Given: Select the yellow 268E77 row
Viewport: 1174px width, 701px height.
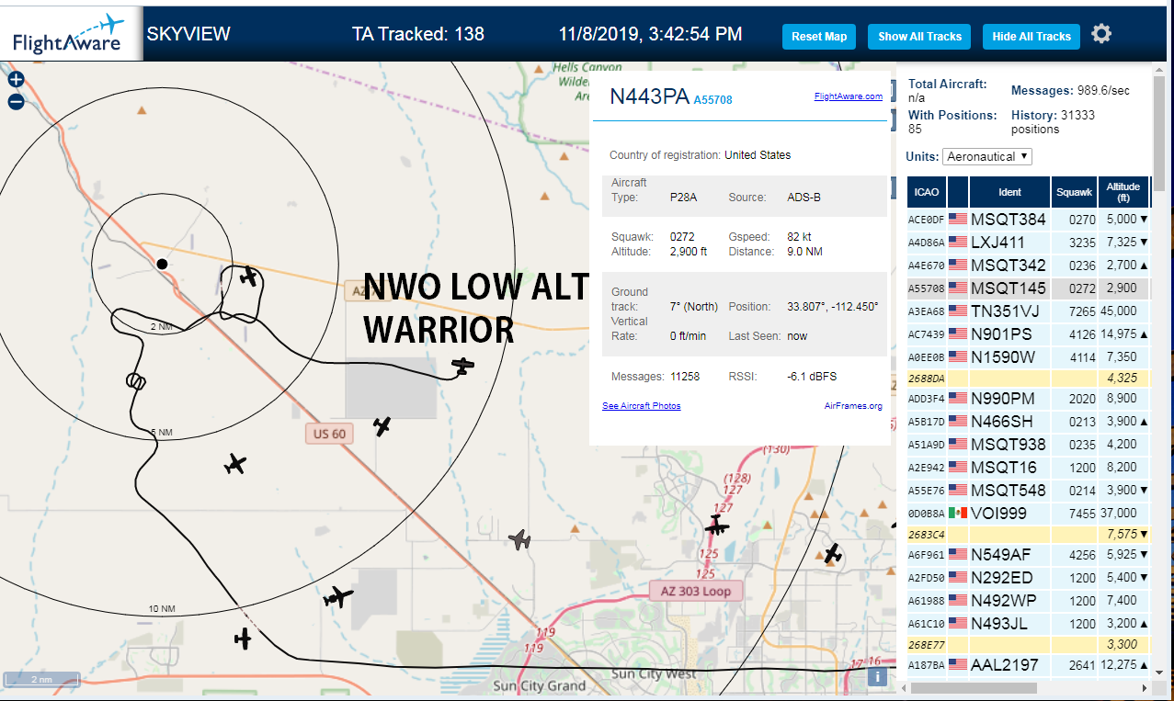Looking at the screenshot, I should click(x=1028, y=644).
